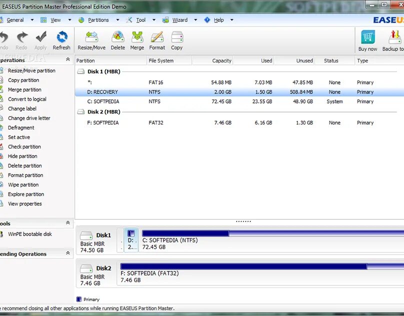Click the Disk 1 (MBR) drive icon in the list
This screenshot has width=404, height=316.
81,71
